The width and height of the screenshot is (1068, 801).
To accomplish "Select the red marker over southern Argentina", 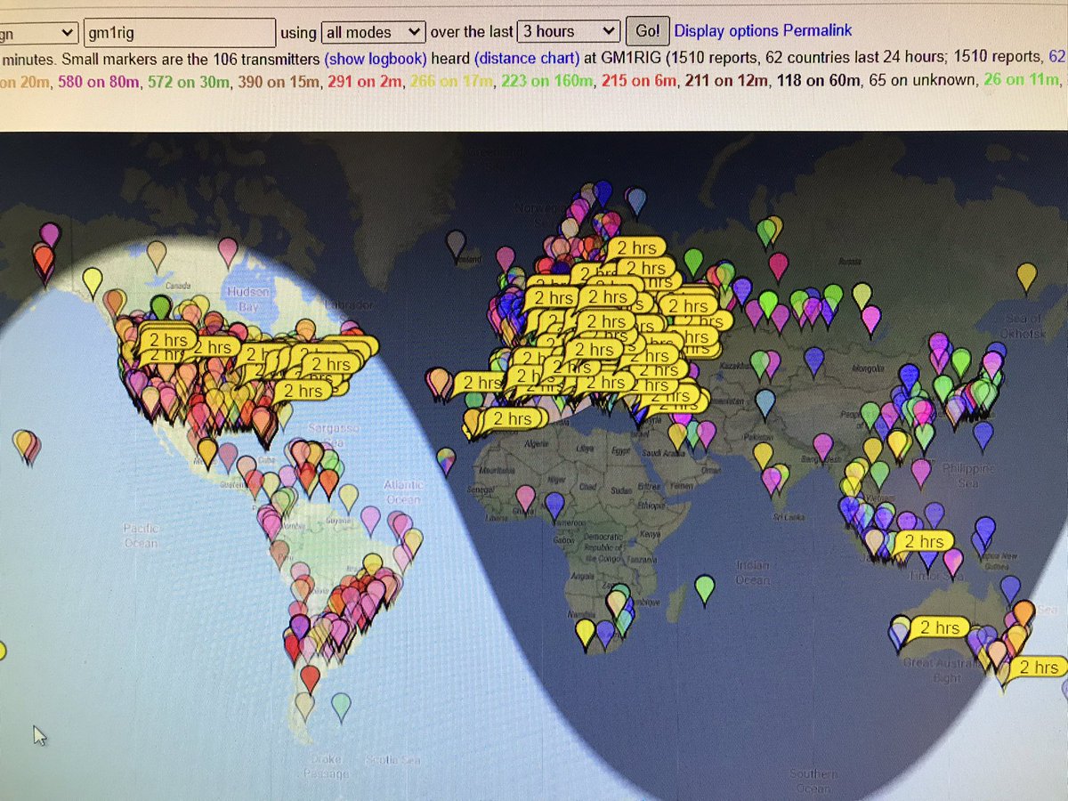I will (309, 678).
